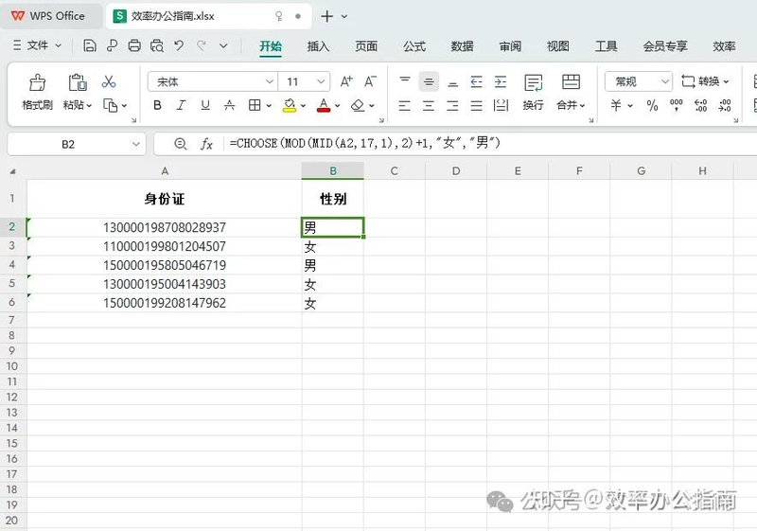757x531 pixels.
Task: Align text left
Action: tap(405, 105)
